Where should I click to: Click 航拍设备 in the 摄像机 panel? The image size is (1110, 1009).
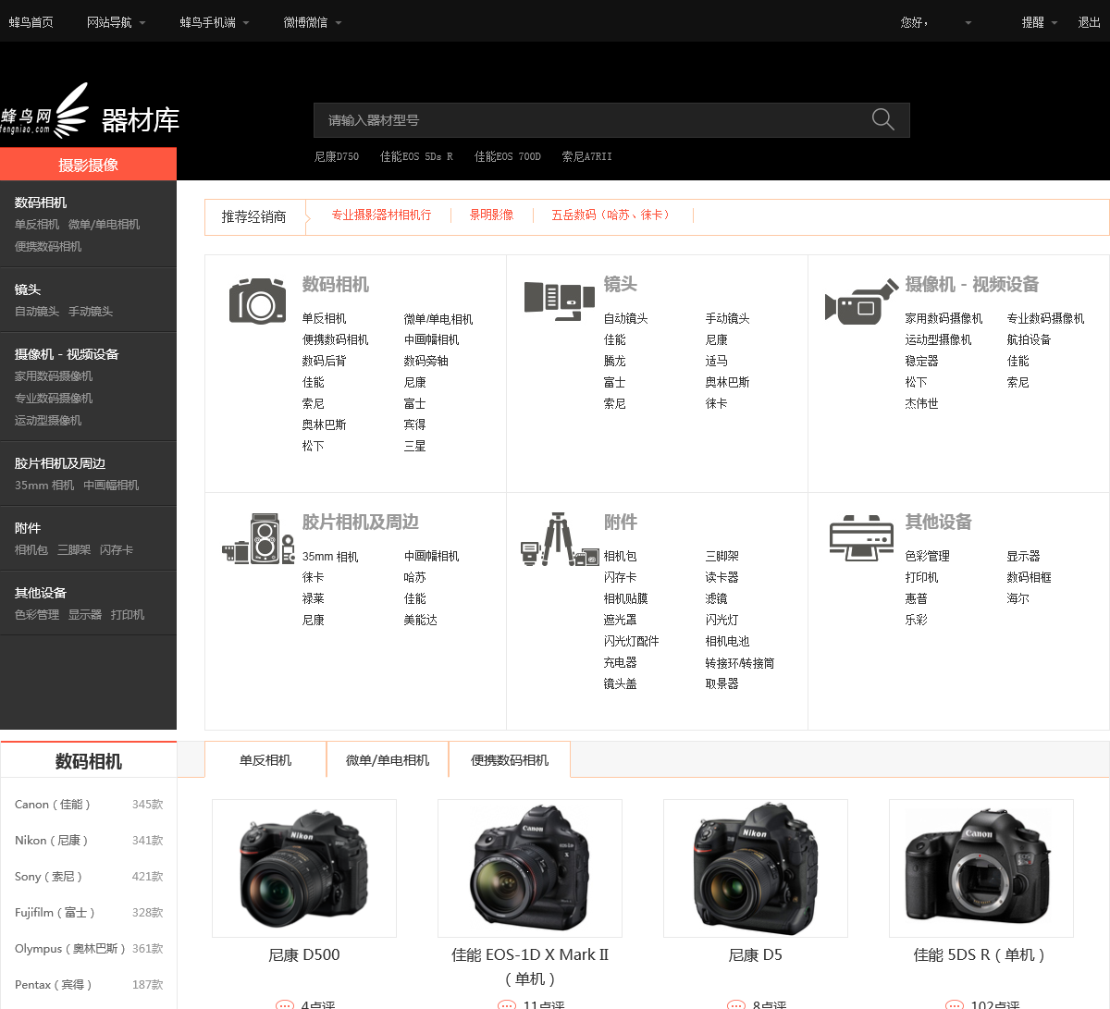[1029, 339]
